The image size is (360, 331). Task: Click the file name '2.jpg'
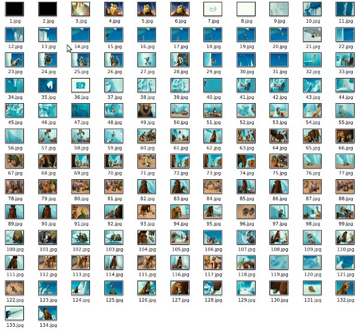48,21
